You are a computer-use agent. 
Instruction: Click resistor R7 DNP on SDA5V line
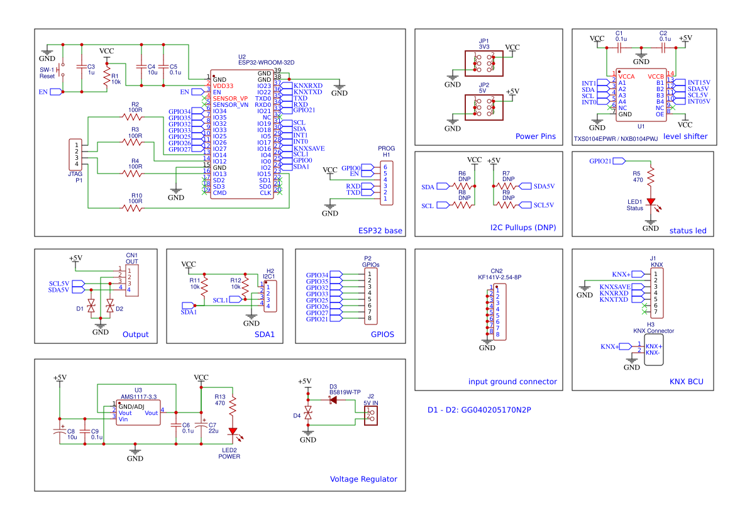506,186
